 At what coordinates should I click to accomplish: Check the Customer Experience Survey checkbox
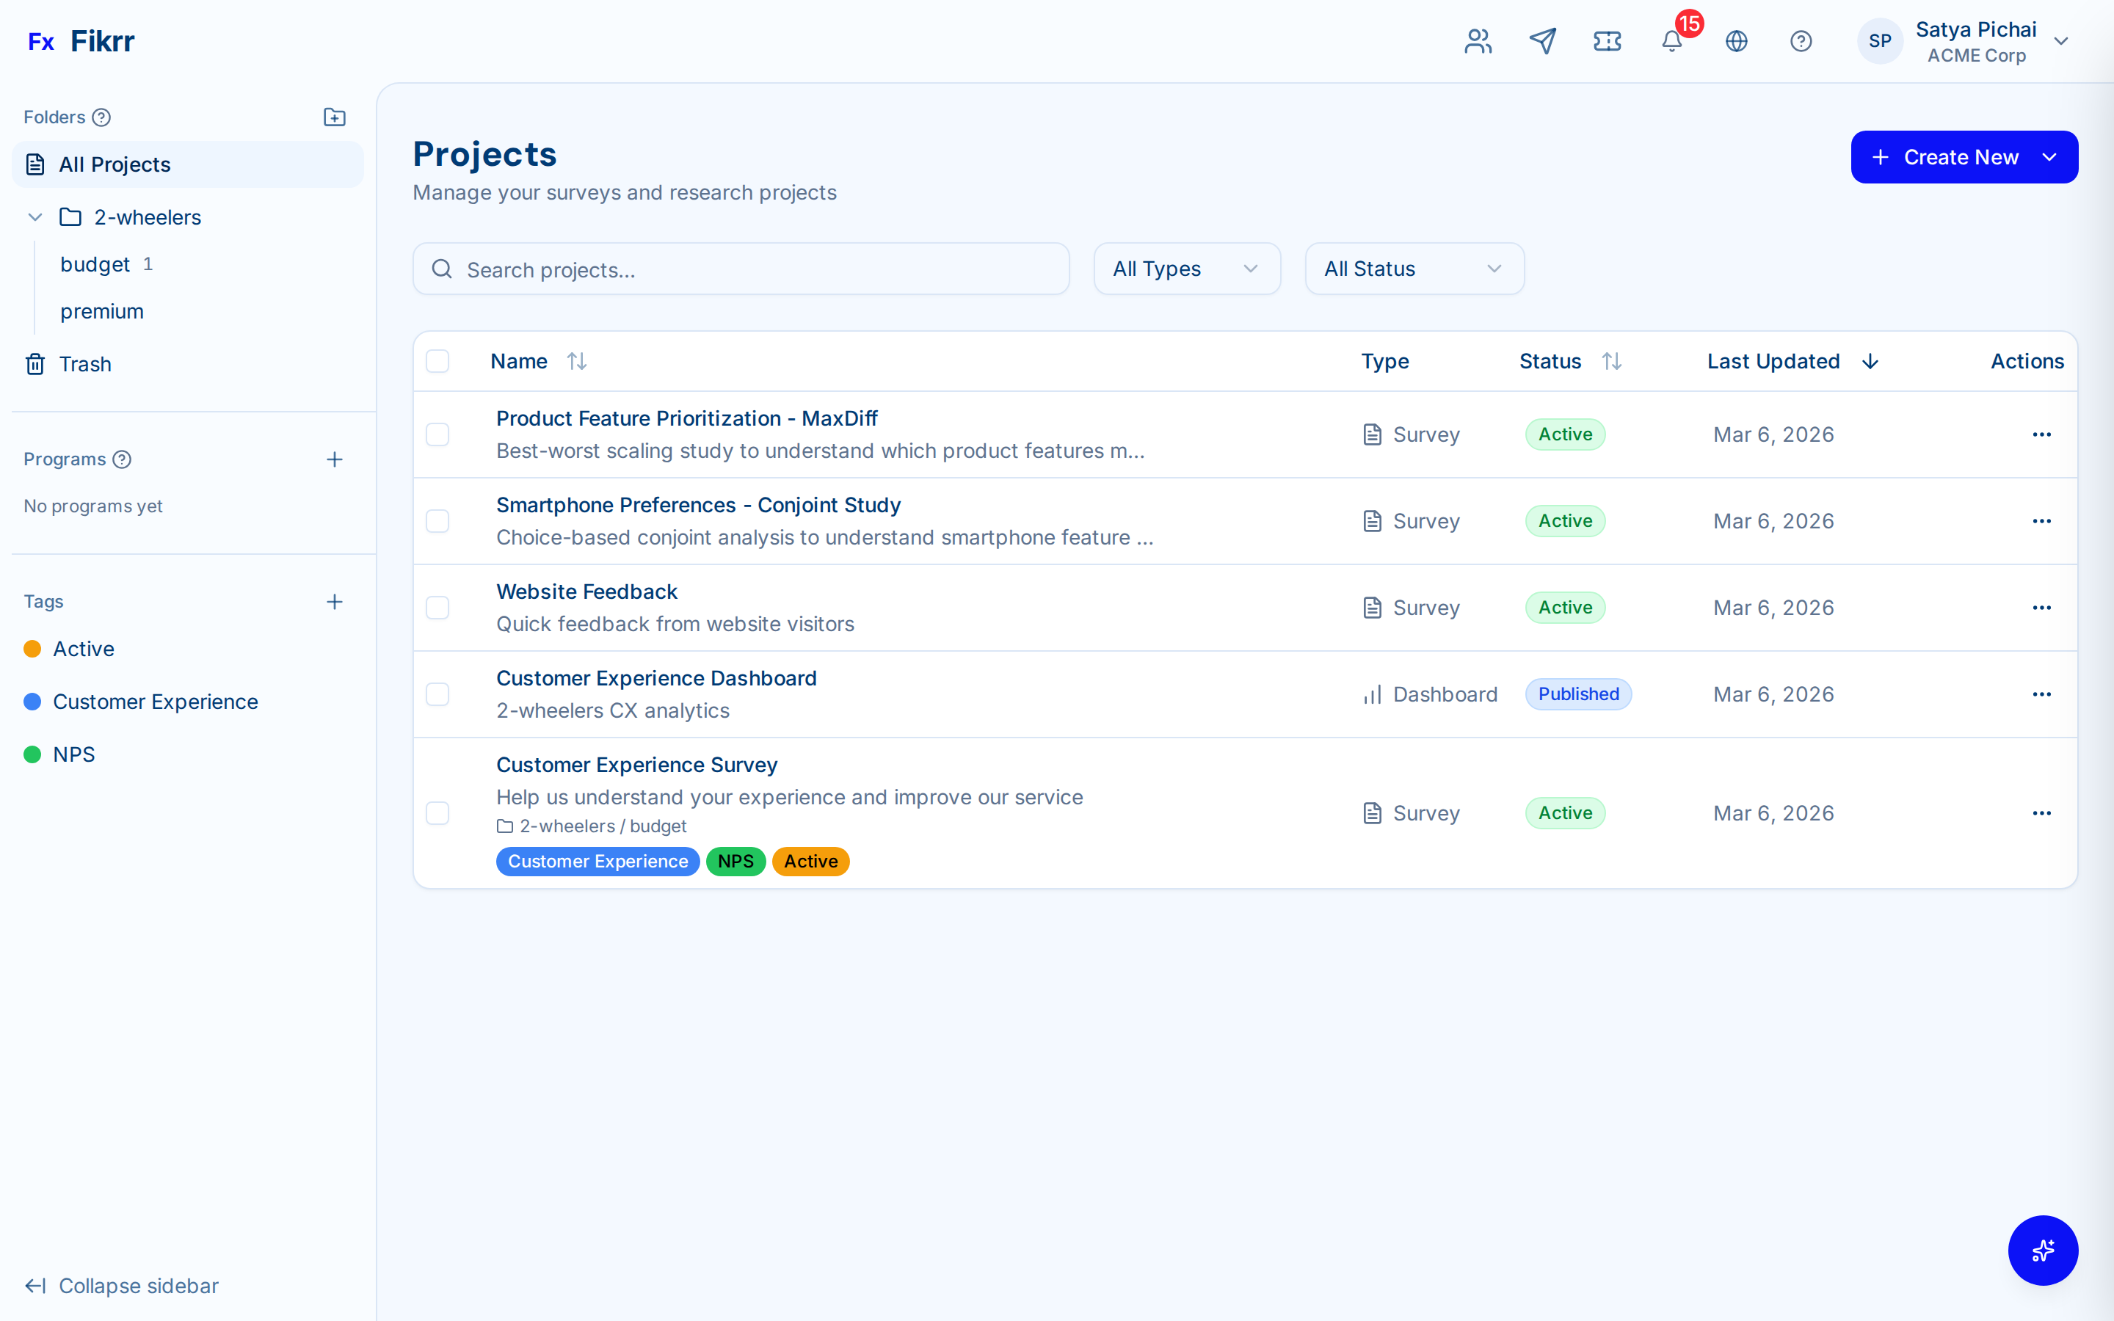[x=437, y=812]
